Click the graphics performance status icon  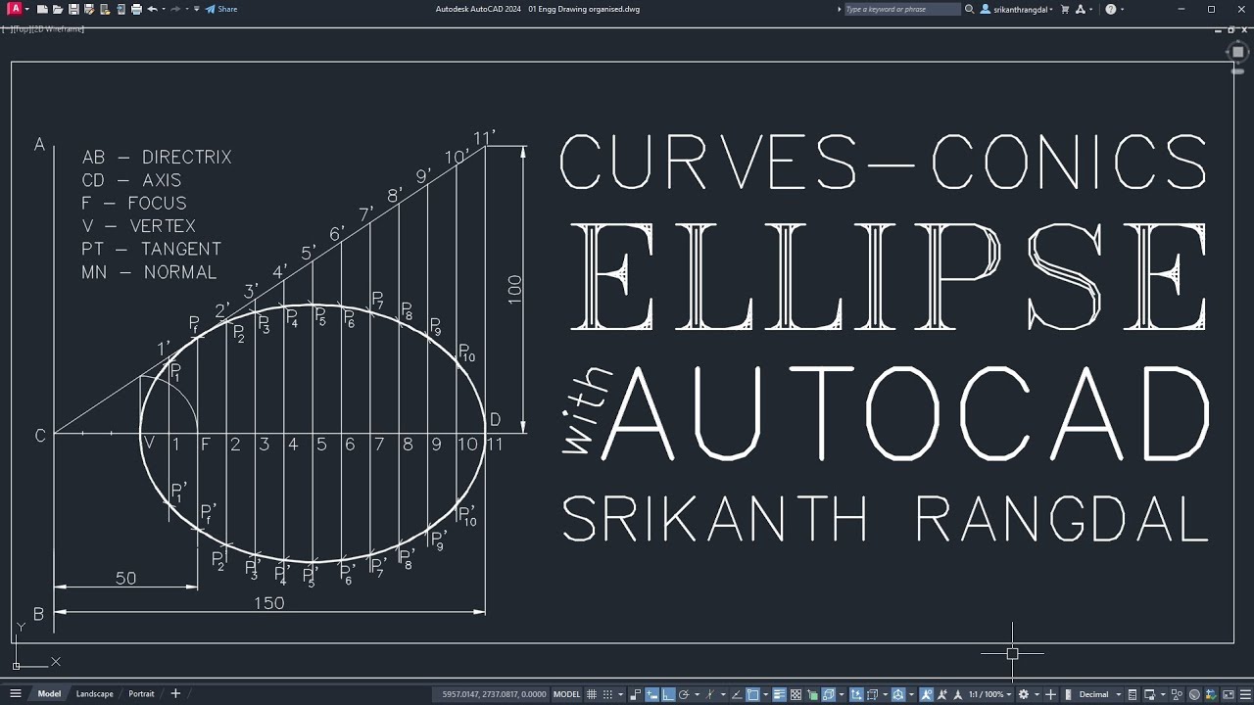click(x=1193, y=694)
